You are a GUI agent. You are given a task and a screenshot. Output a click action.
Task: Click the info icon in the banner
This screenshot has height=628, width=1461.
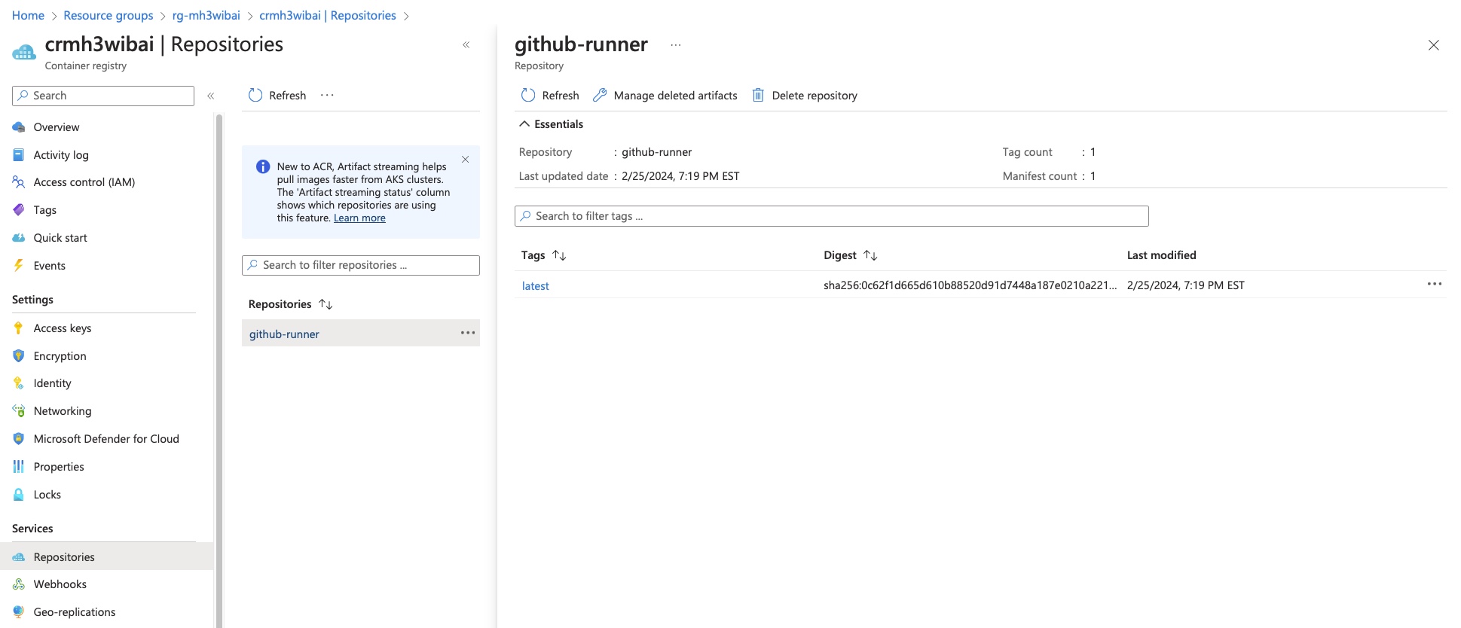click(263, 167)
